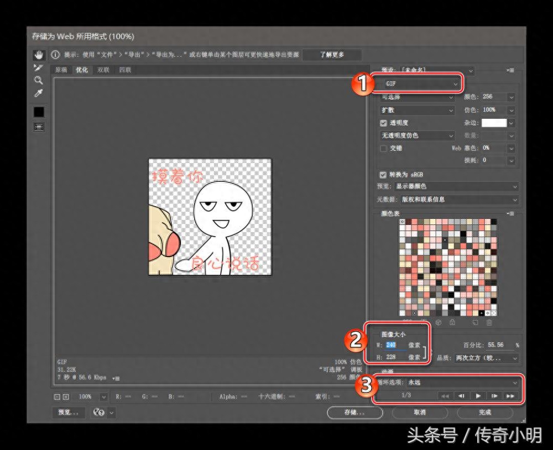Toggle 转换为 sRGB checkbox
Viewport: 553px width, 450px height.
[x=384, y=174]
